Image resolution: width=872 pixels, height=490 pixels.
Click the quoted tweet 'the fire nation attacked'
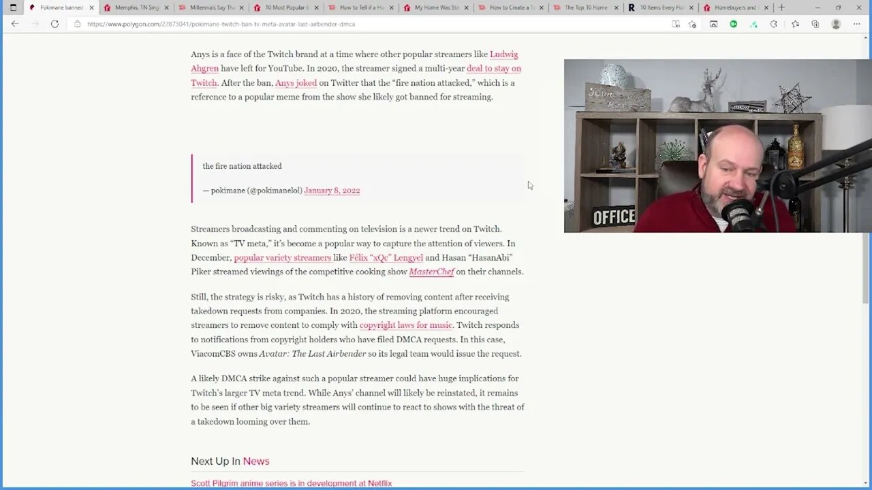point(242,166)
